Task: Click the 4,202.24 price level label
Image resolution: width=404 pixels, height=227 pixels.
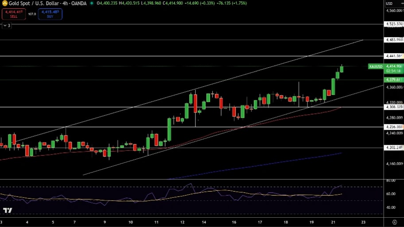Action: [x=394, y=148]
